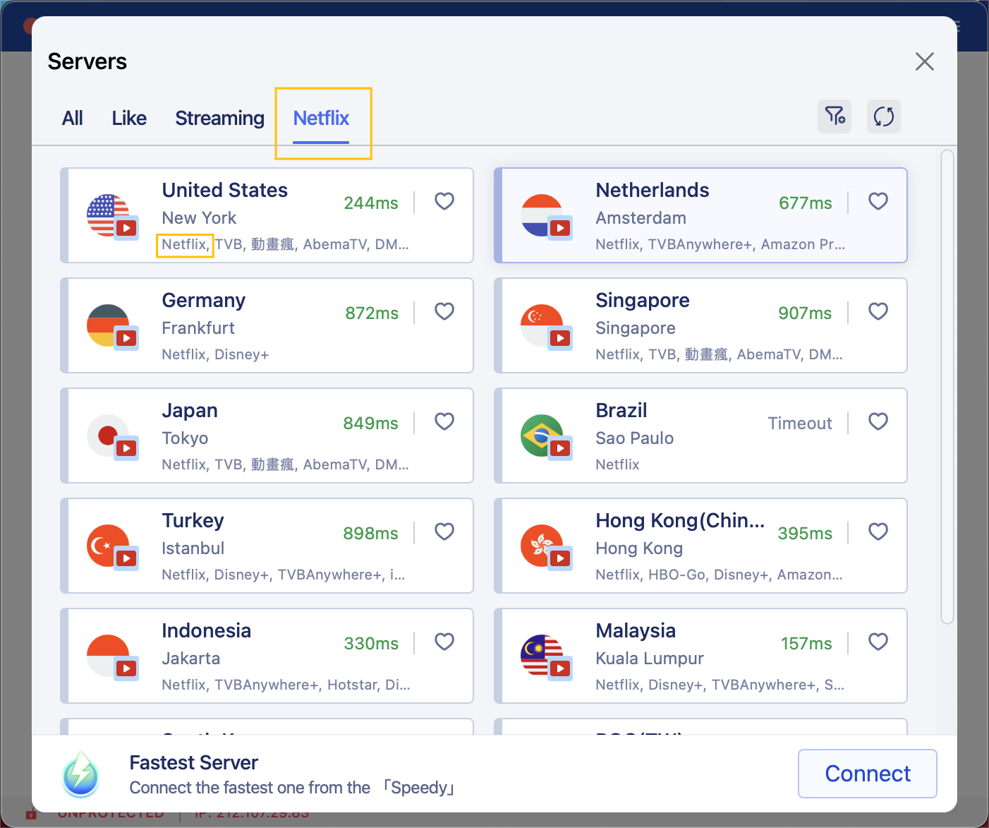The image size is (989, 828).
Task: Show the All servers tab
Action: [73, 118]
